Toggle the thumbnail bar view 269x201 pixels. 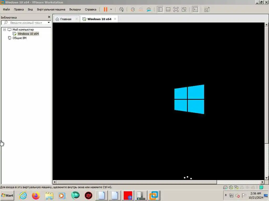pyautogui.click(x=168, y=9)
